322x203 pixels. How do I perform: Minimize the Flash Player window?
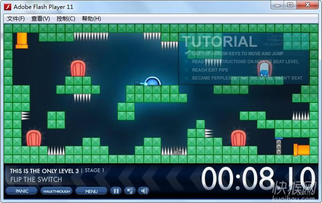(x=278, y=5)
